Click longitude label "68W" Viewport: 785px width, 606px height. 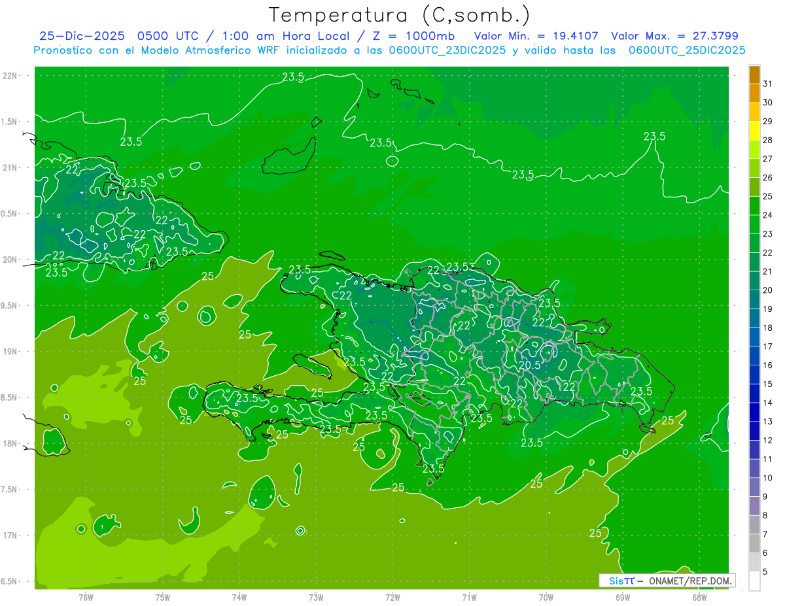tap(699, 597)
